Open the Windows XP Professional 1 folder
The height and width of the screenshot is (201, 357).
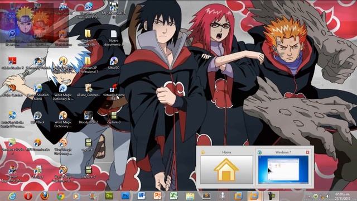click(x=88, y=65)
